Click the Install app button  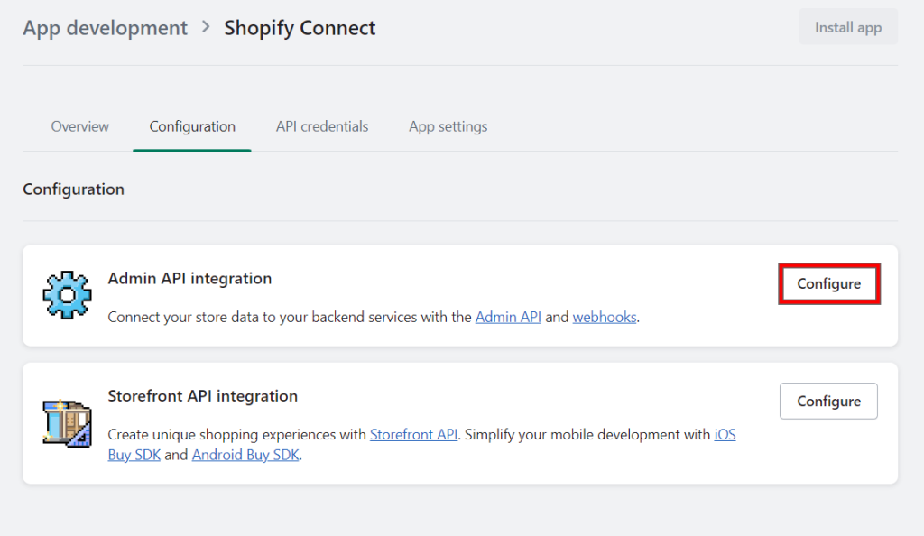(848, 27)
